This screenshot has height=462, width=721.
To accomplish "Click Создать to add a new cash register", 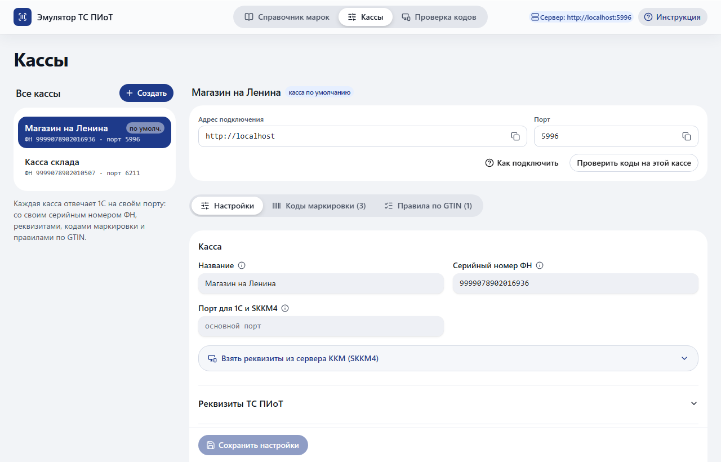I will coord(146,93).
